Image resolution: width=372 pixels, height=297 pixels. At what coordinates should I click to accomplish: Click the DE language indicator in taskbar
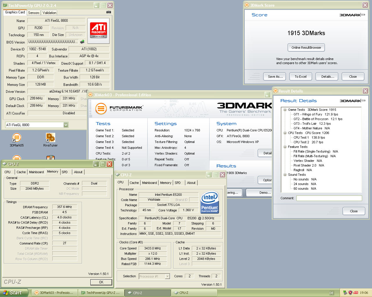click(331, 293)
